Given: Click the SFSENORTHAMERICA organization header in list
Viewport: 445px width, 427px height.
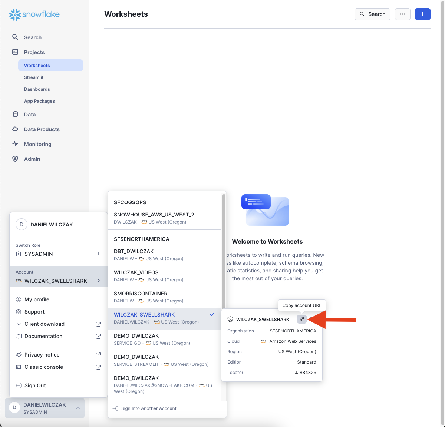Looking at the screenshot, I should click(x=142, y=239).
